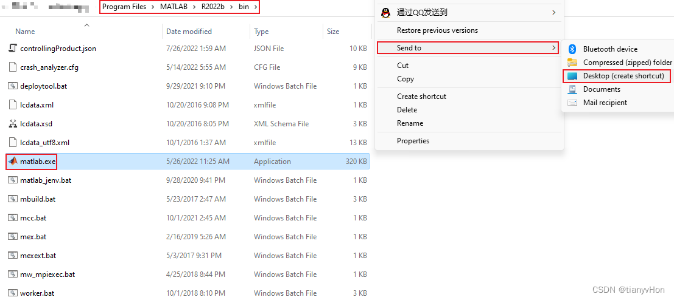Click the sort arrow above Name column
Screen dimensions: 674x300
[x=87, y=26]
